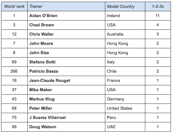Select trainer name Aidan O'Brien
172x133 pixels.
click(x=43, y=16)
